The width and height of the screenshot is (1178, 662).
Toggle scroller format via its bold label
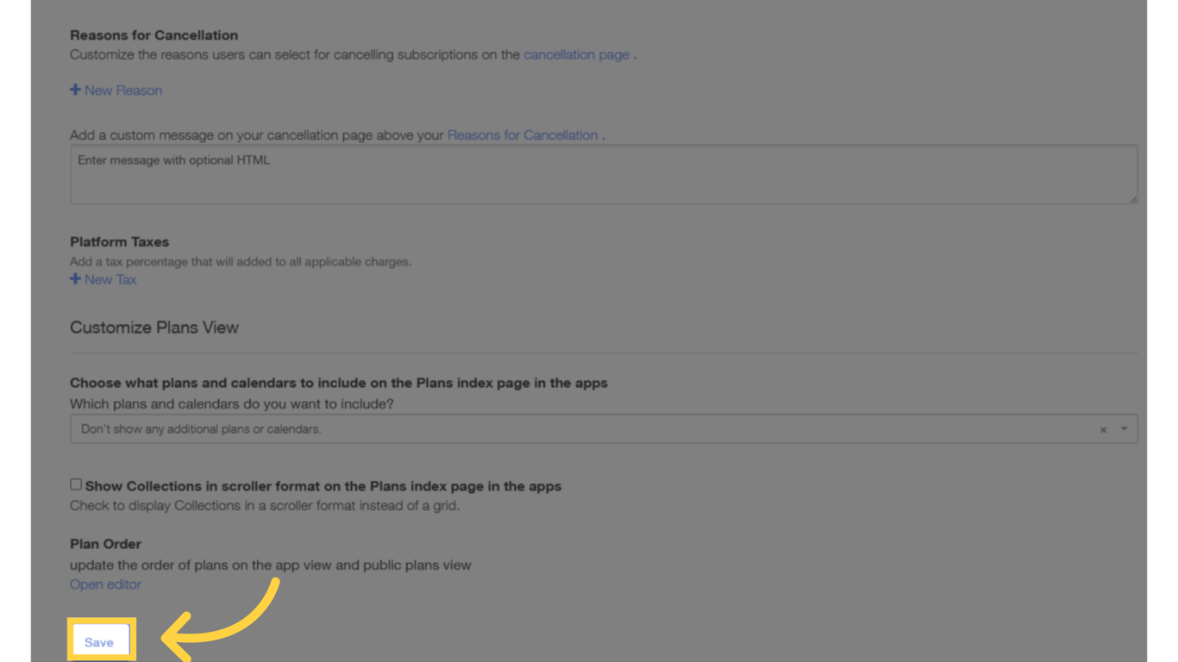(323, 486)
